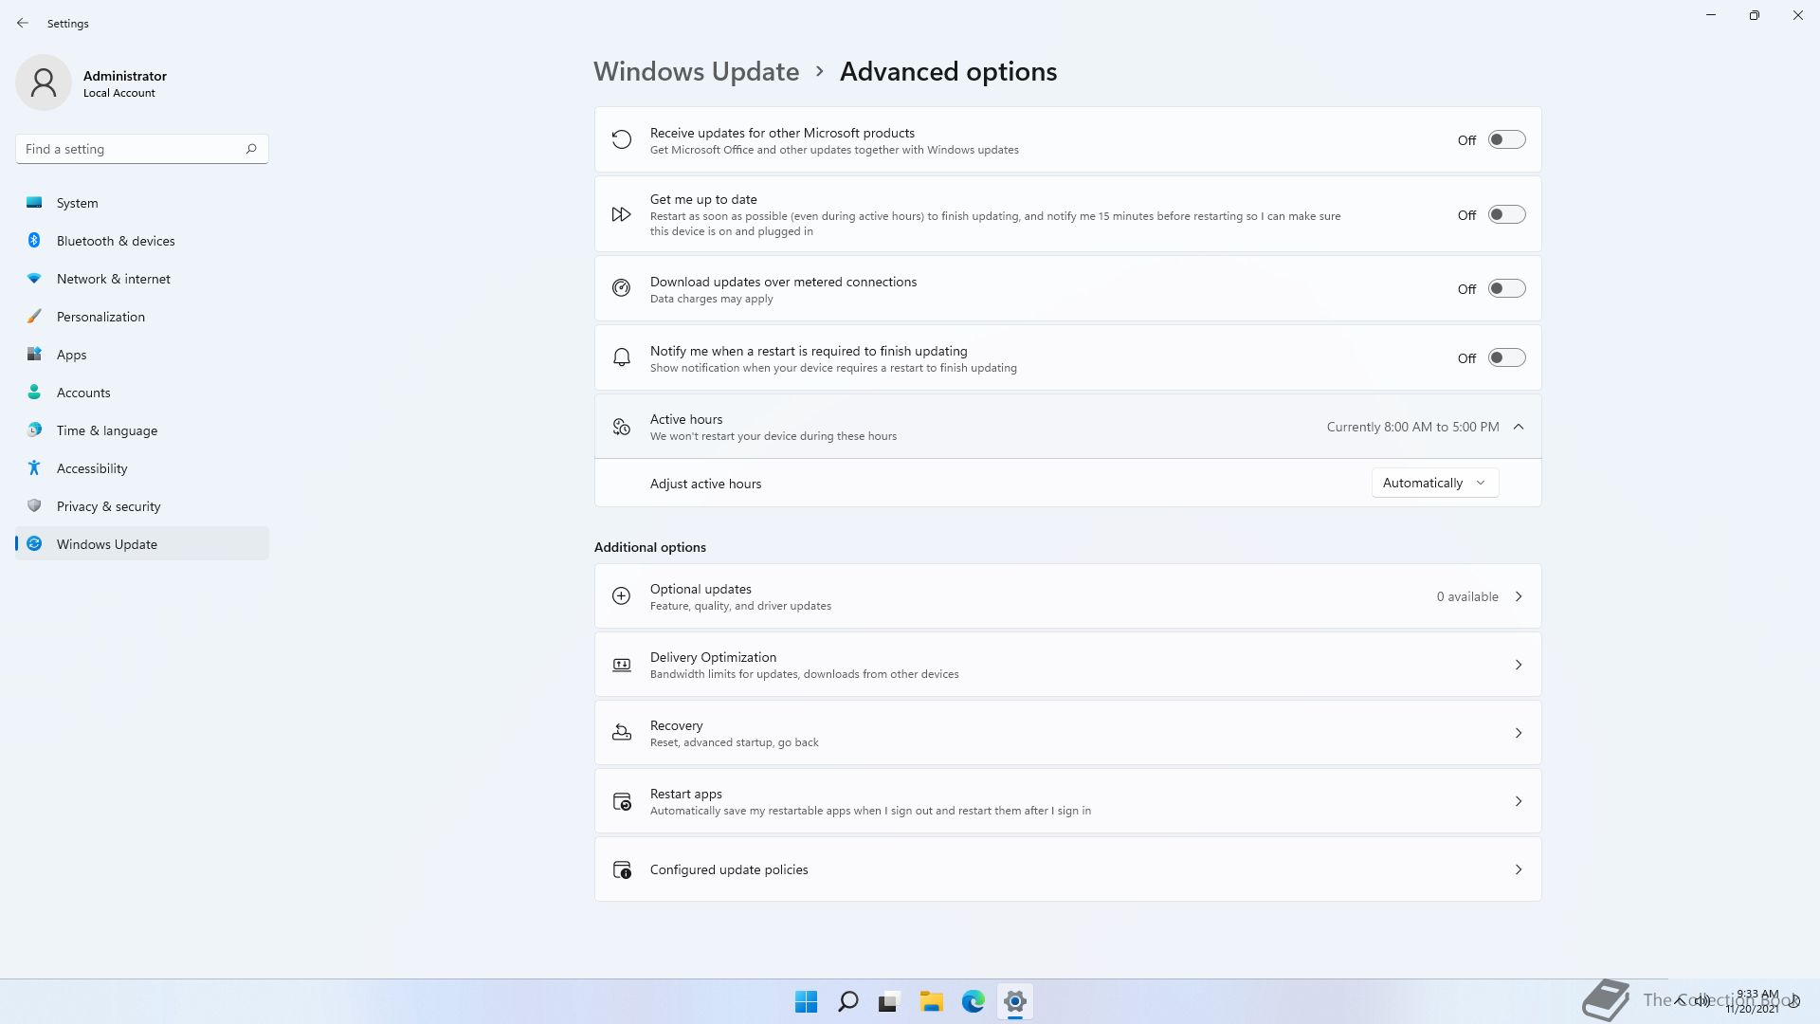Select Privacy & security in sidebar

point(108,506)
